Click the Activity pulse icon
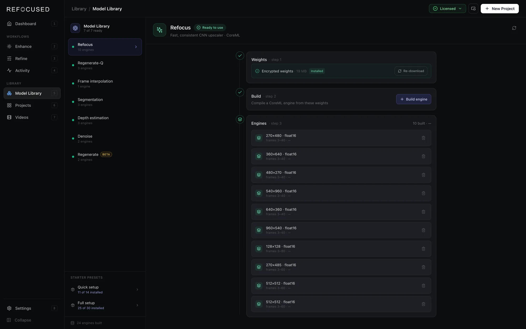526x329 pixels. click(9, 71)
